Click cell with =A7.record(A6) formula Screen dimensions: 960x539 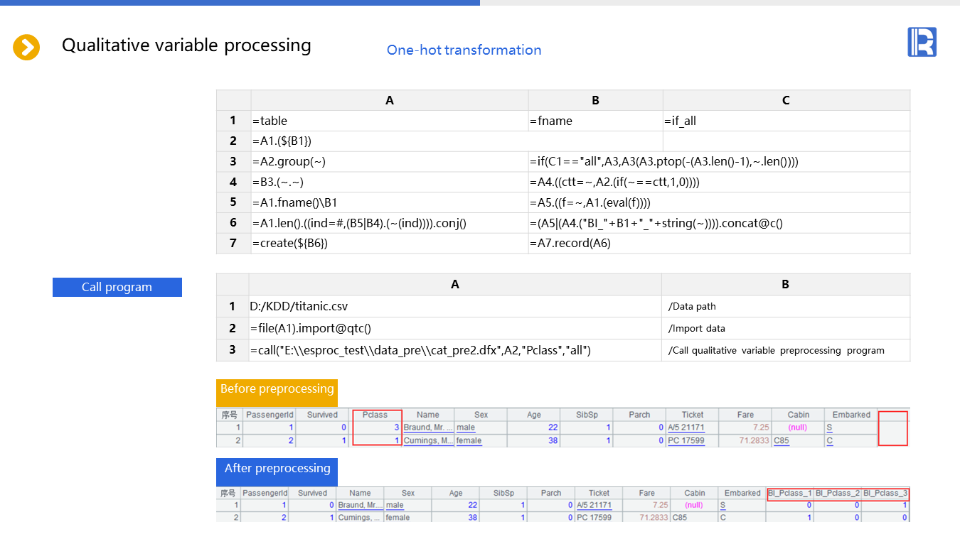pos(718,243)
